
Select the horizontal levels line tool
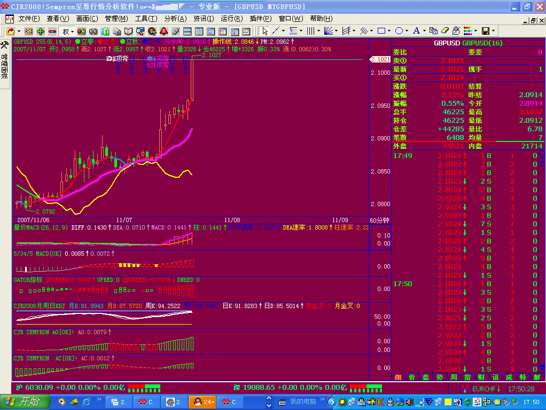(293, 31)
